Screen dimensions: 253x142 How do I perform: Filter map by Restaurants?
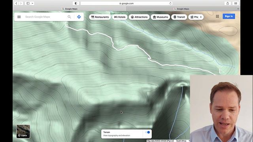[x=100, y=17]
